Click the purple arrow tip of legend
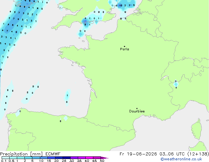 pos(104,158)
